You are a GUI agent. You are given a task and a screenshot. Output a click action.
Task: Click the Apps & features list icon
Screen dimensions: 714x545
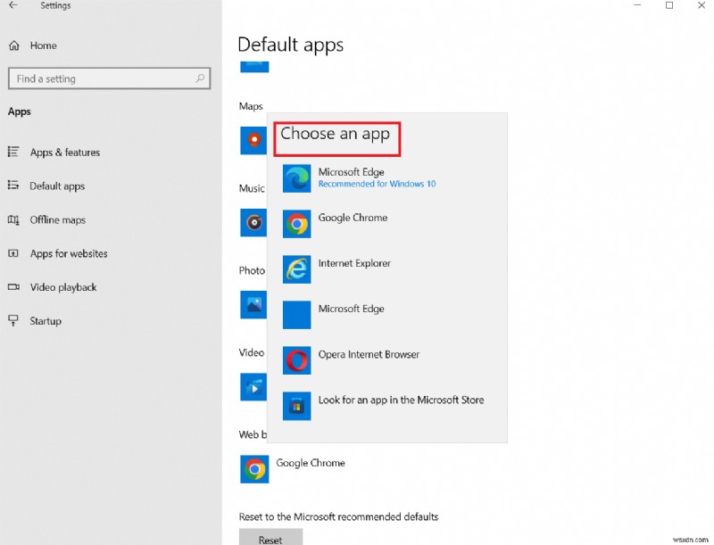coord(13,152)
